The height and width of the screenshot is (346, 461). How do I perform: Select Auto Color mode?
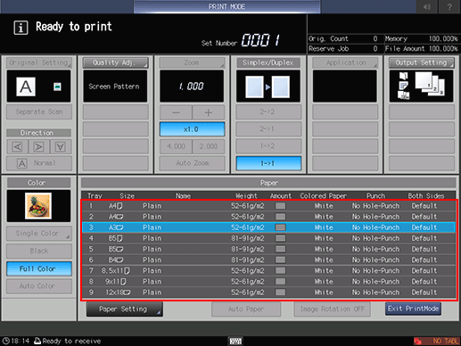click(x=39, y=286)
